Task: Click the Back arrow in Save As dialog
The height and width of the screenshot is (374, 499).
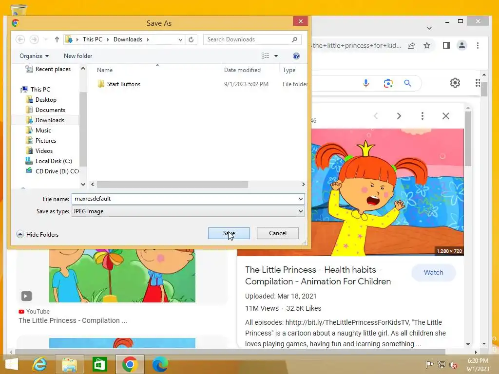Action: [20, 39]
